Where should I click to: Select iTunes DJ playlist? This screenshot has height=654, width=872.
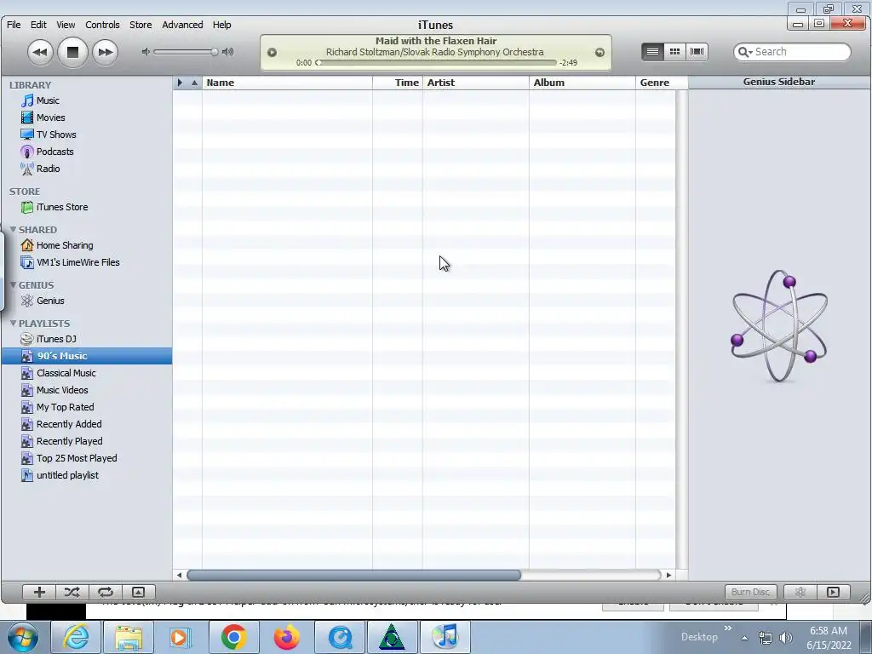[x=56, y=339]
